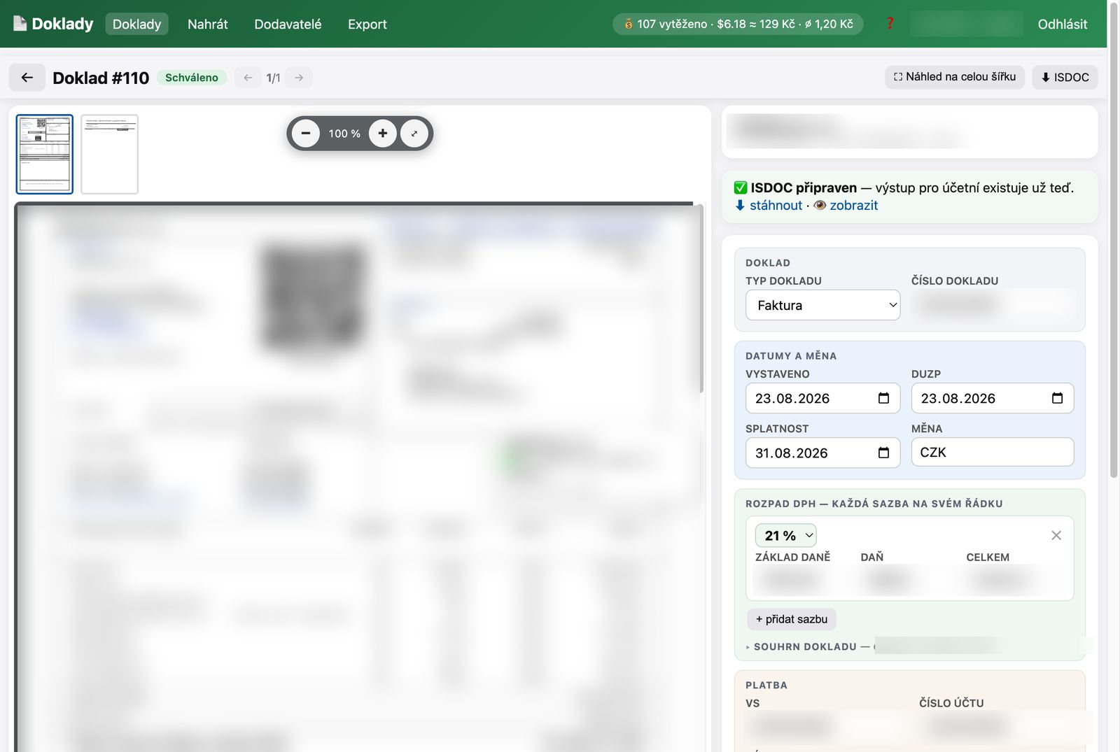1120x752 pixels.
Task: Click the 100 % zoom level label
Action: tap(344, 133)
